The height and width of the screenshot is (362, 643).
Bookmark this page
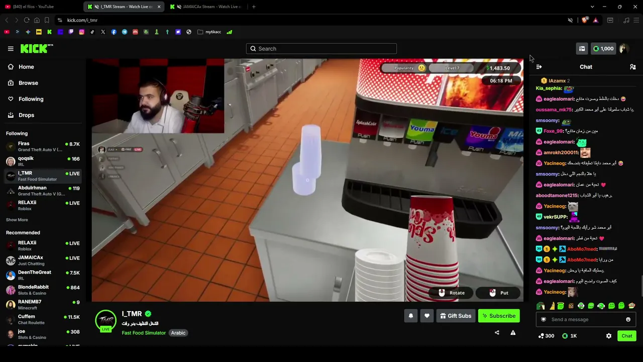click(x=47, y=20)
